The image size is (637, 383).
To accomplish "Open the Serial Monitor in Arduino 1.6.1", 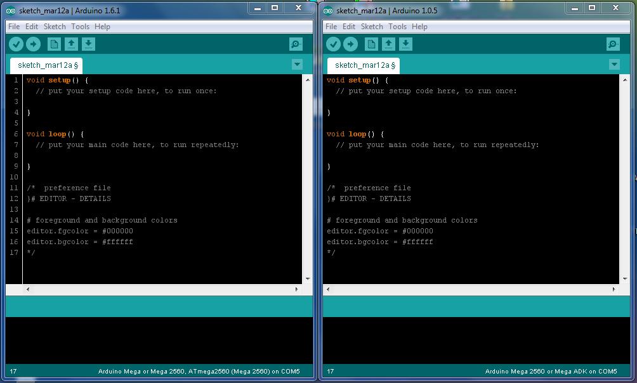I will [294, 44].
